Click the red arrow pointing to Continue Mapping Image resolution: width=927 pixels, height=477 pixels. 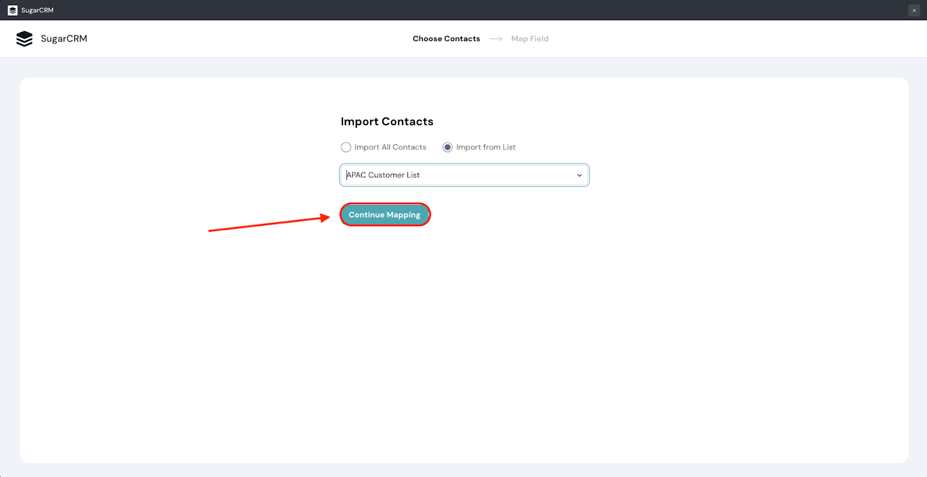coord(267,223)
